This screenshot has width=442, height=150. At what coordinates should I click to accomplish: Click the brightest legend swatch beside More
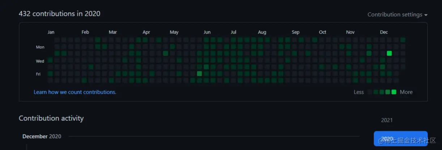tap(394, 92)
